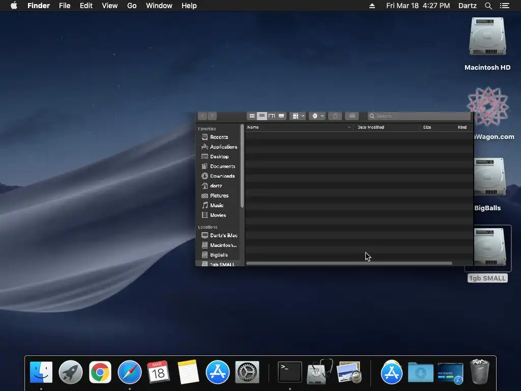Select Documents in the sidebar
Image resolution: width=521 pixels, height=391 pixels.
(x=218, y=166)
